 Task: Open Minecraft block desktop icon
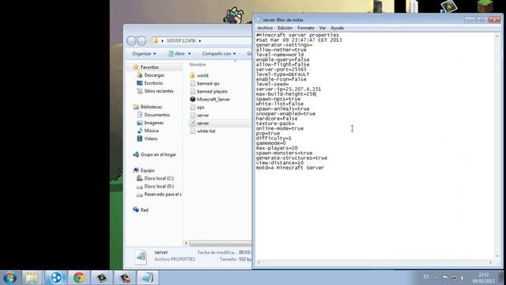click(485, 6)
